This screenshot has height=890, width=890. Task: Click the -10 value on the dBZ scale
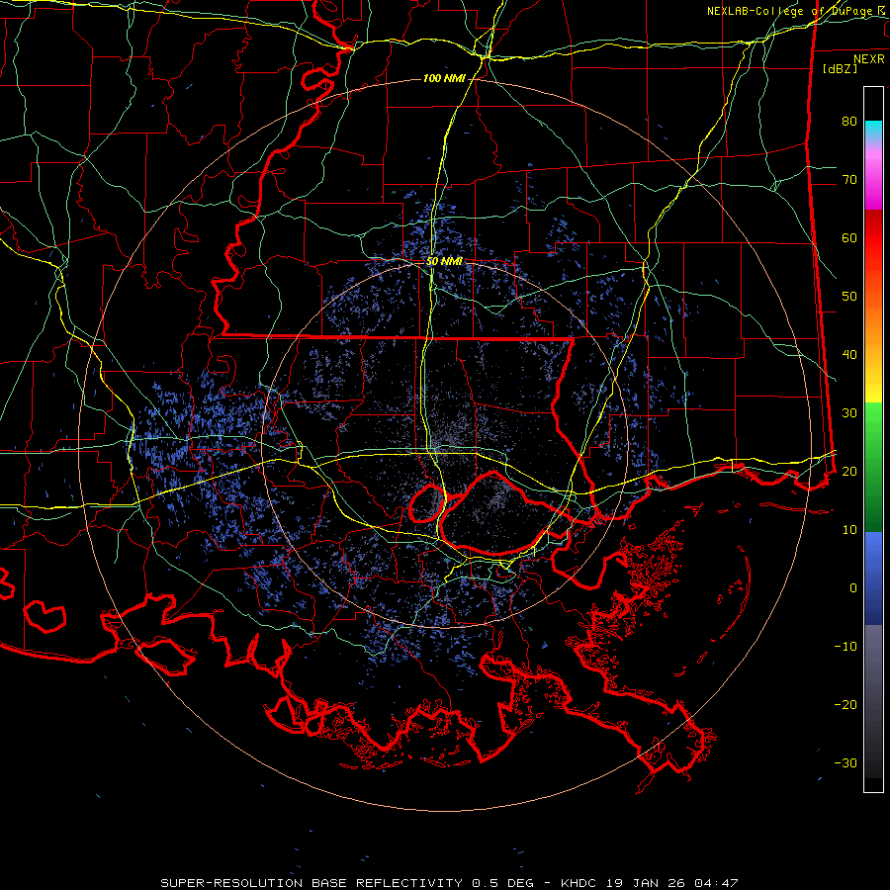click(x=845, y=647)
